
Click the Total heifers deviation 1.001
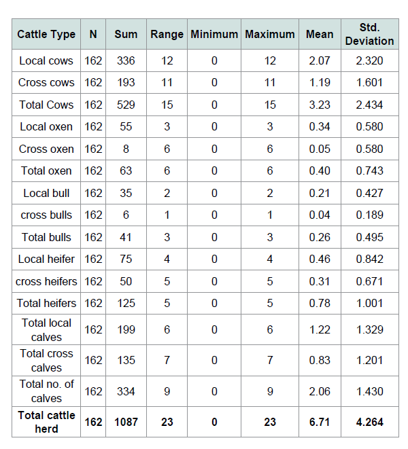pos(369,303)
